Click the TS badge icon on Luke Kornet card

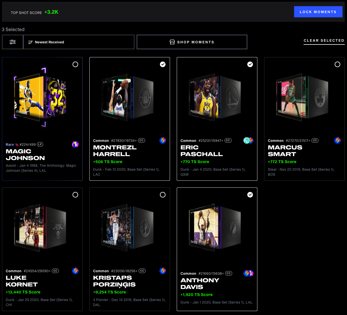tap(75, 271)
